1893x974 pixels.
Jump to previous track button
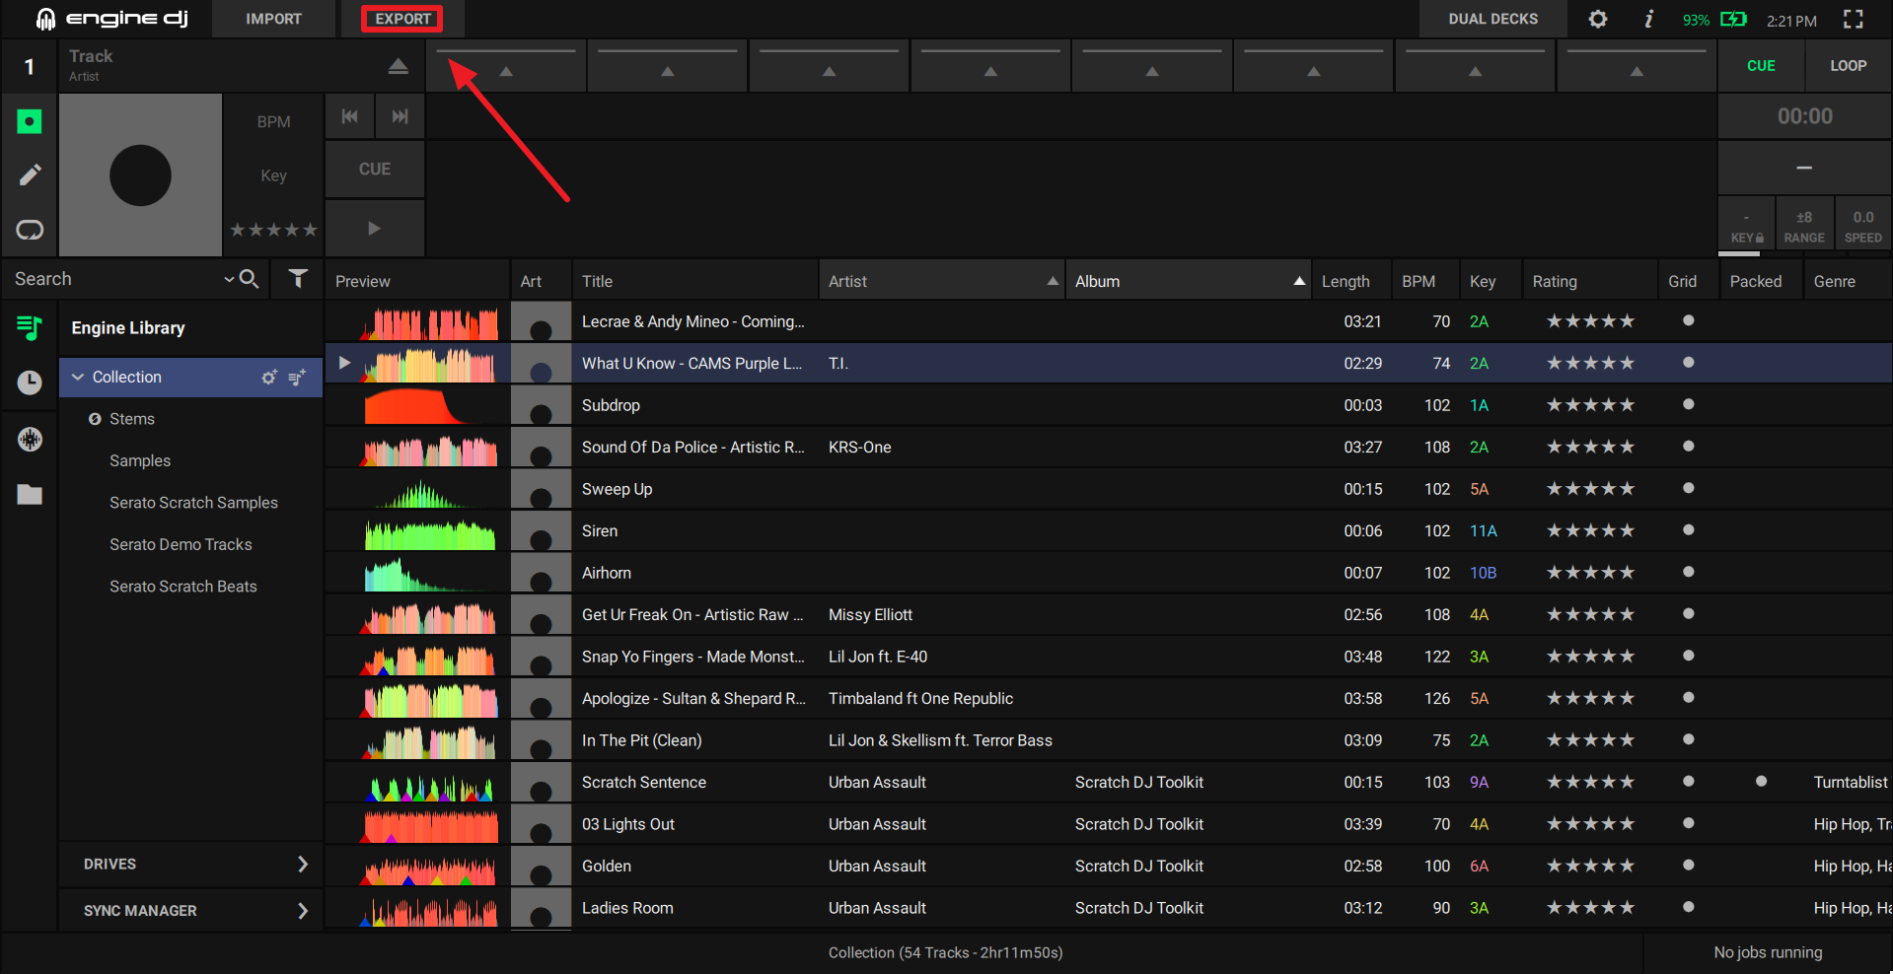click(349, 116)
